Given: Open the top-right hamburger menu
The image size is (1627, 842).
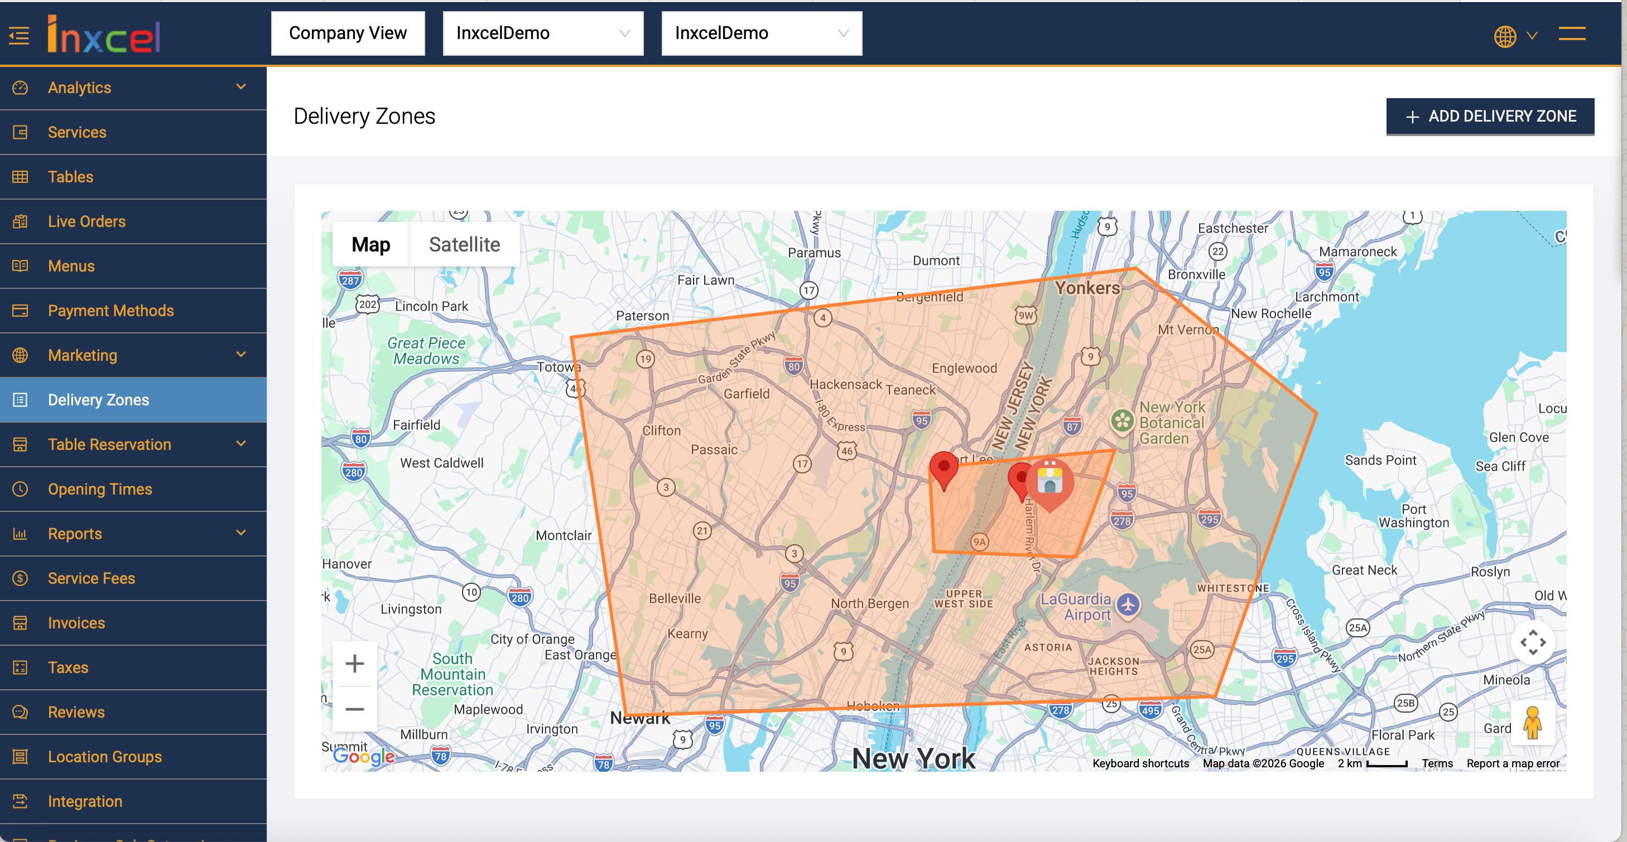Looking at the screenshot, I should point(1571,34).
